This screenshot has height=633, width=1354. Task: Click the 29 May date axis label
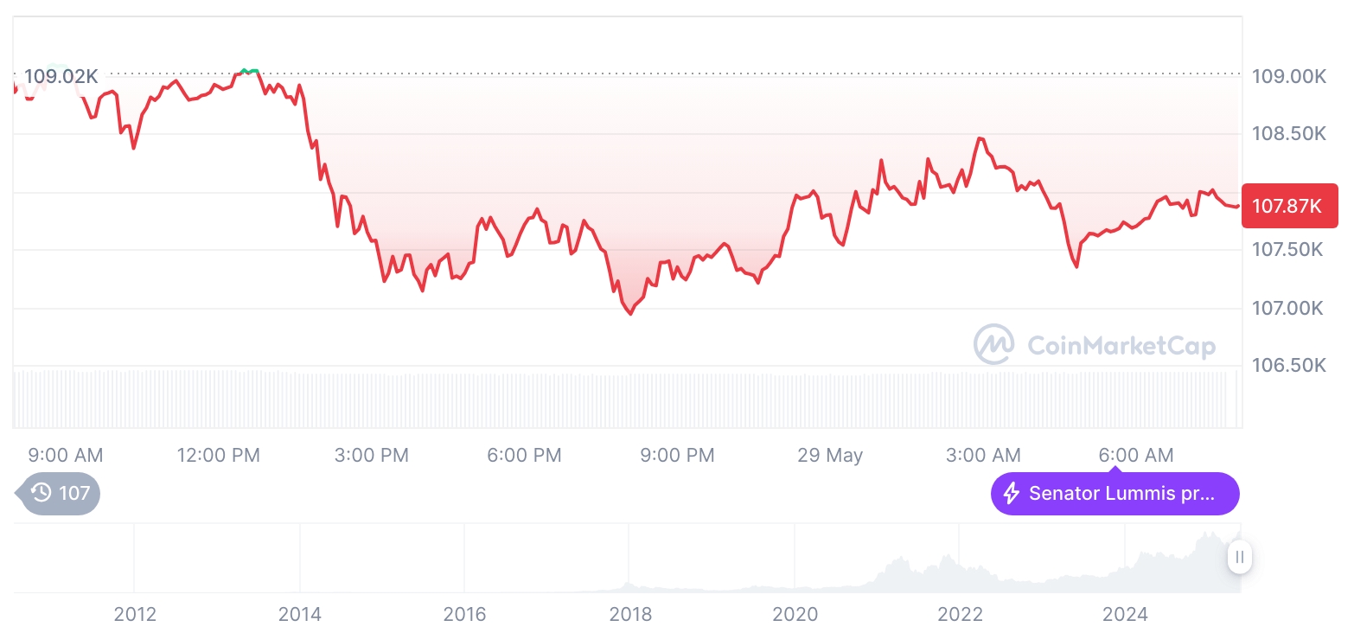pos(830,455)
